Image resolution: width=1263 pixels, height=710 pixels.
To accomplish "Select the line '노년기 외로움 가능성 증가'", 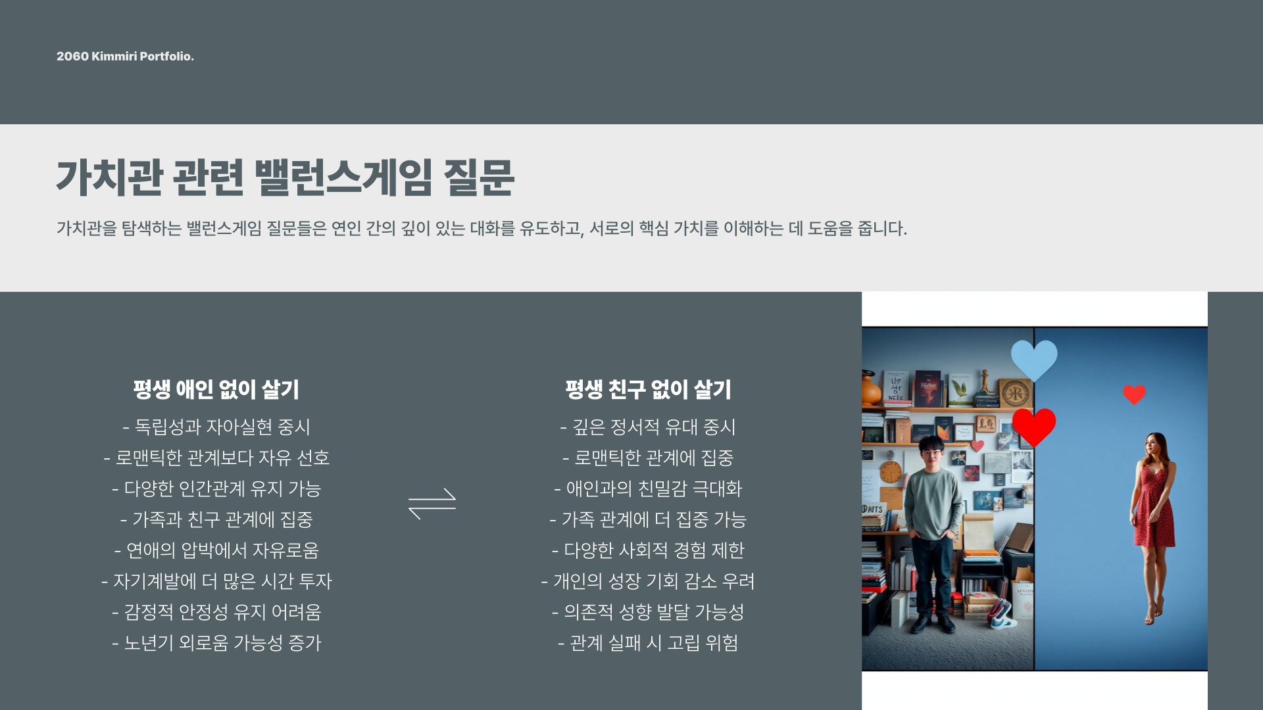I will (216, 643).
